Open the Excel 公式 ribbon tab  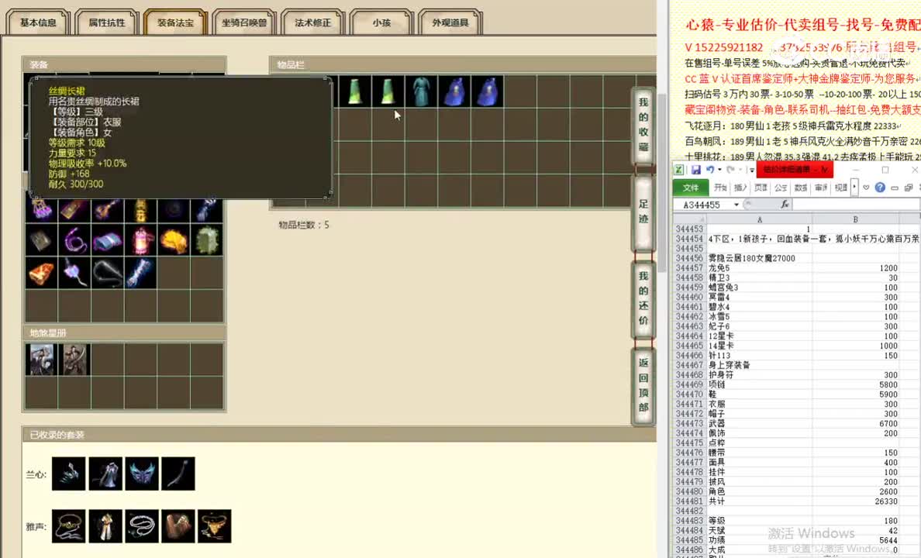[781, 188]
